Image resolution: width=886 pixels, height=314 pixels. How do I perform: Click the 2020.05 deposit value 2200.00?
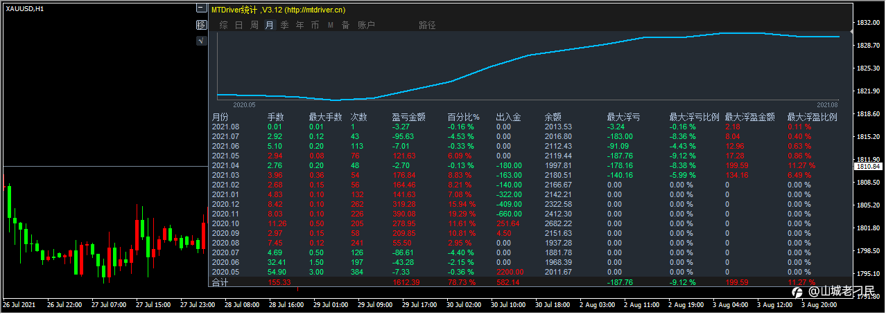[x=510, y=273]
